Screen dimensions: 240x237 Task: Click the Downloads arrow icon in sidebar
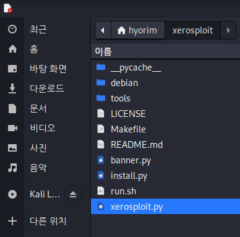[x=12, y=88]
